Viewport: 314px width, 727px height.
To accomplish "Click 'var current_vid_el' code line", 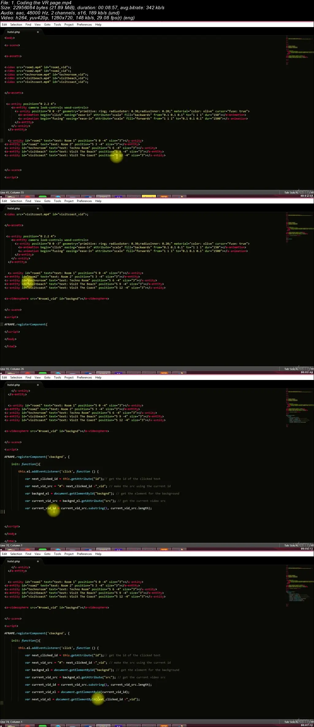I will pos(77,692).
